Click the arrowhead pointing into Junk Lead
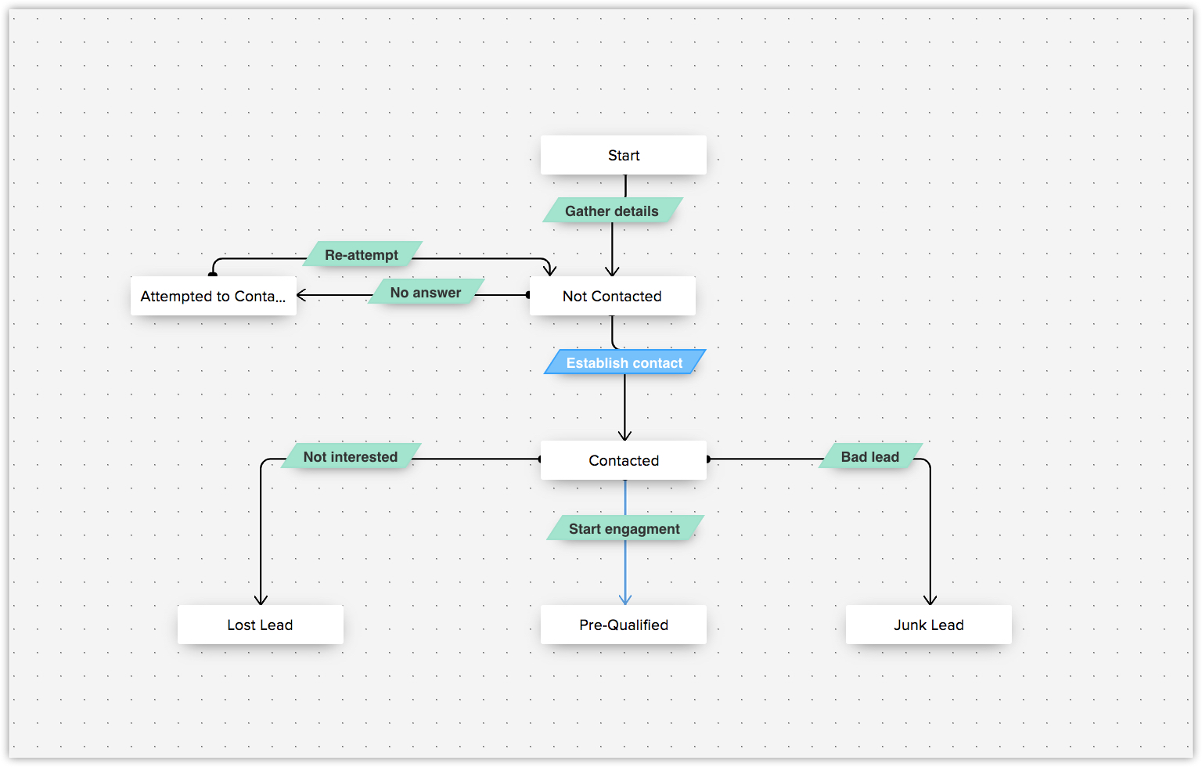 (x=930, y=600)
